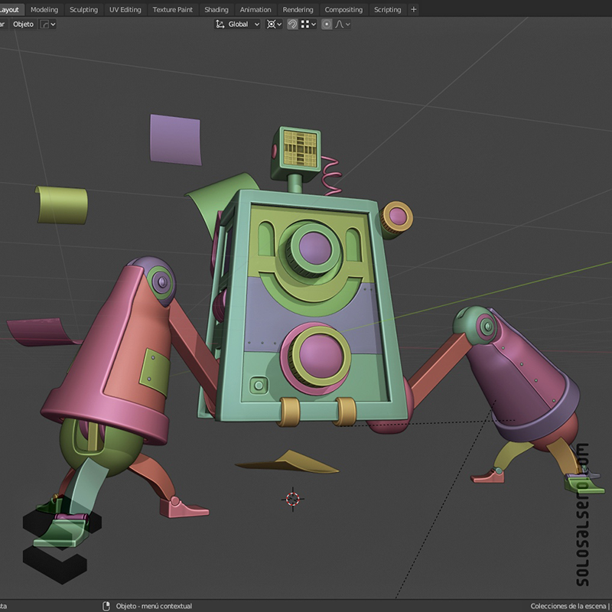Select the Texture Paint workspace tab
The height and width of the screenshot is (612, 612).
[173, 9]
